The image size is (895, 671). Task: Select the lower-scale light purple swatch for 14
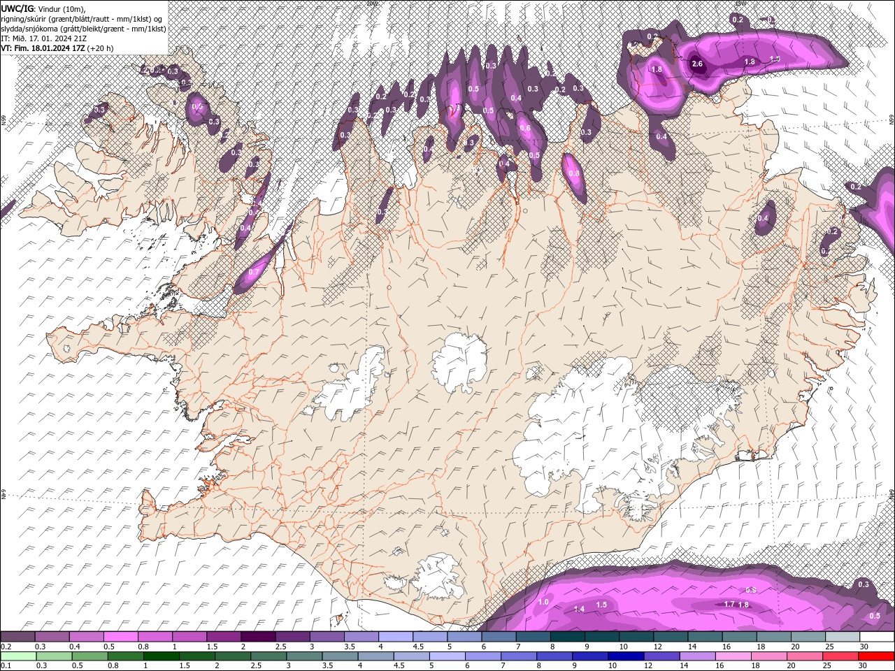(698, 656)
